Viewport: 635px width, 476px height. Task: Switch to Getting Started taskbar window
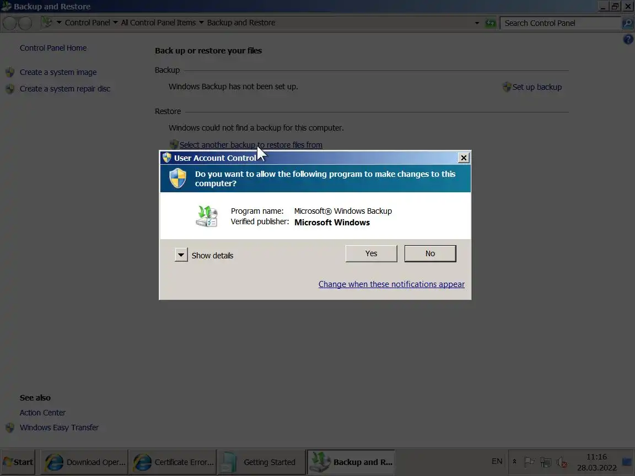coord(261,462)
